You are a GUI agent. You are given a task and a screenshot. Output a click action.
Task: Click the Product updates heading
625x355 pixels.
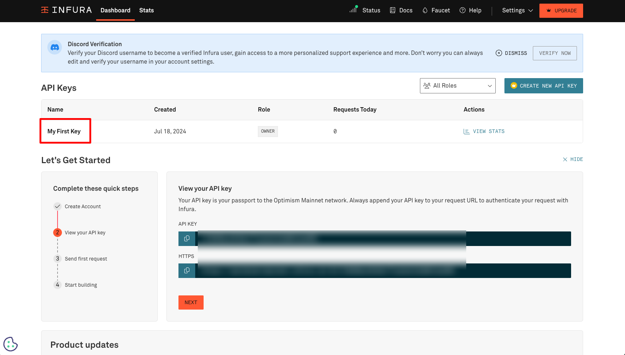coord(84,345)
